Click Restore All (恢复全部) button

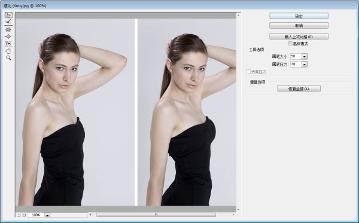pos(299,88)
